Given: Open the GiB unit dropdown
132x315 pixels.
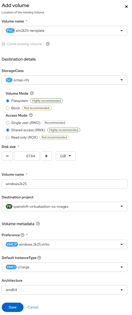Looking at the screenshot, I should tap(66, 156).
